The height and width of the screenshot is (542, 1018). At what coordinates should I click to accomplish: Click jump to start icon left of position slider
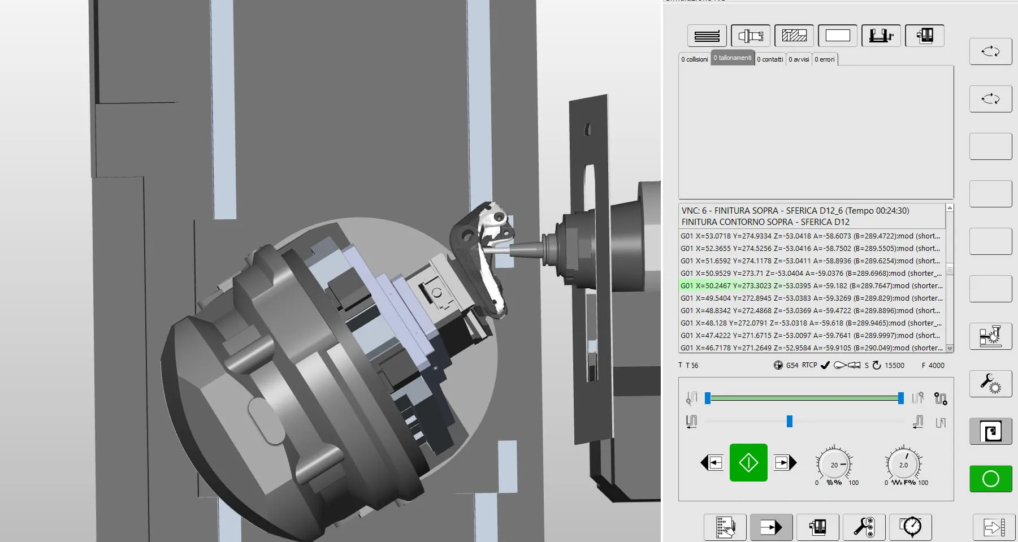pos(691,422)
